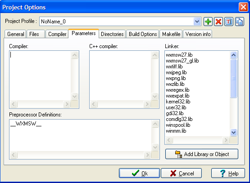Open the Directories tab
250x183 pixels.
(112, 34)
